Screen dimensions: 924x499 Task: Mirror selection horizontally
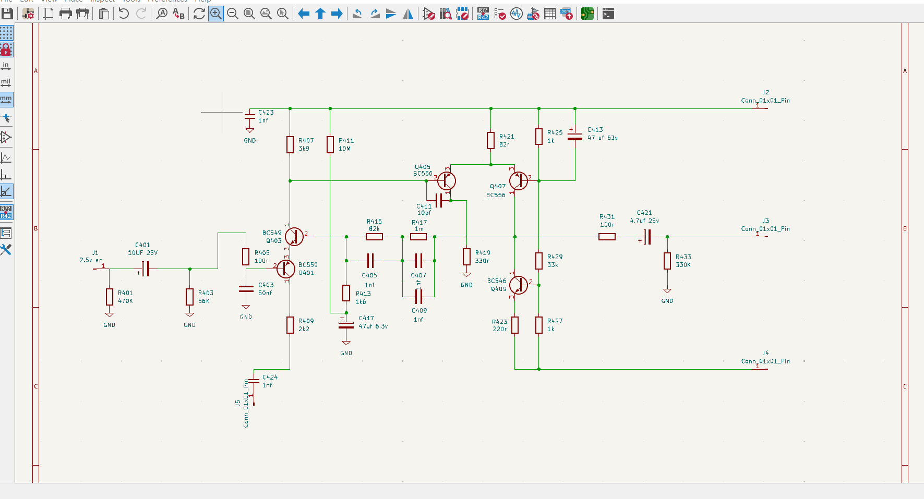[x=408, y=14]
